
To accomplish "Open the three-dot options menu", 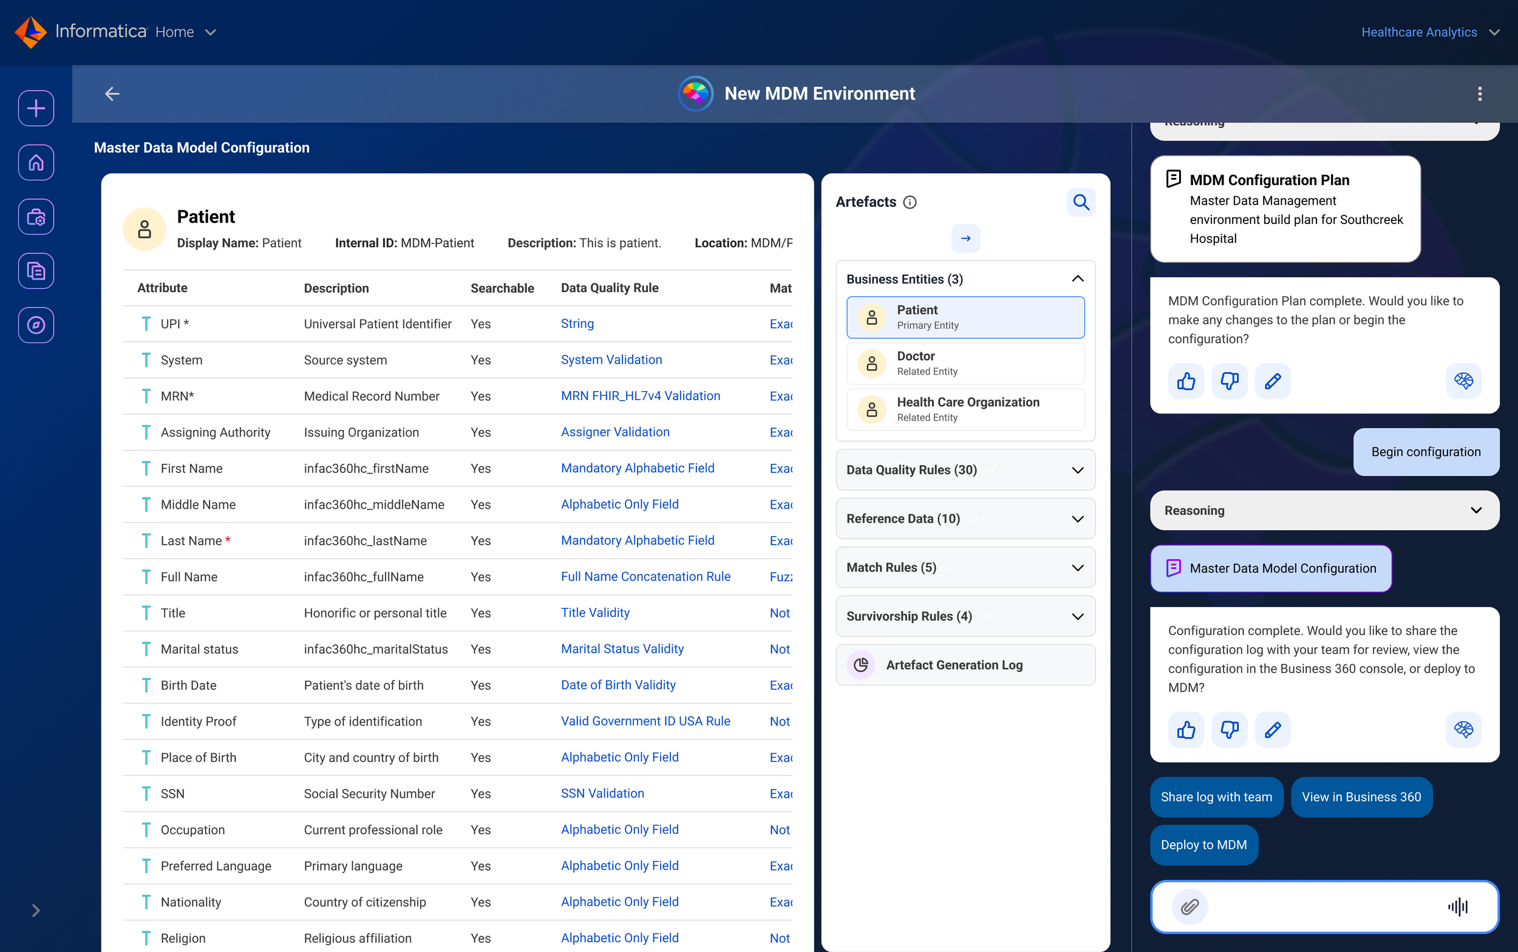I will [x=1479, y=94].
